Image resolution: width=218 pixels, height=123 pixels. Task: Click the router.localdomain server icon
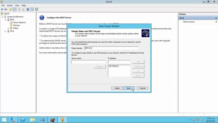(x=5, y=17)
